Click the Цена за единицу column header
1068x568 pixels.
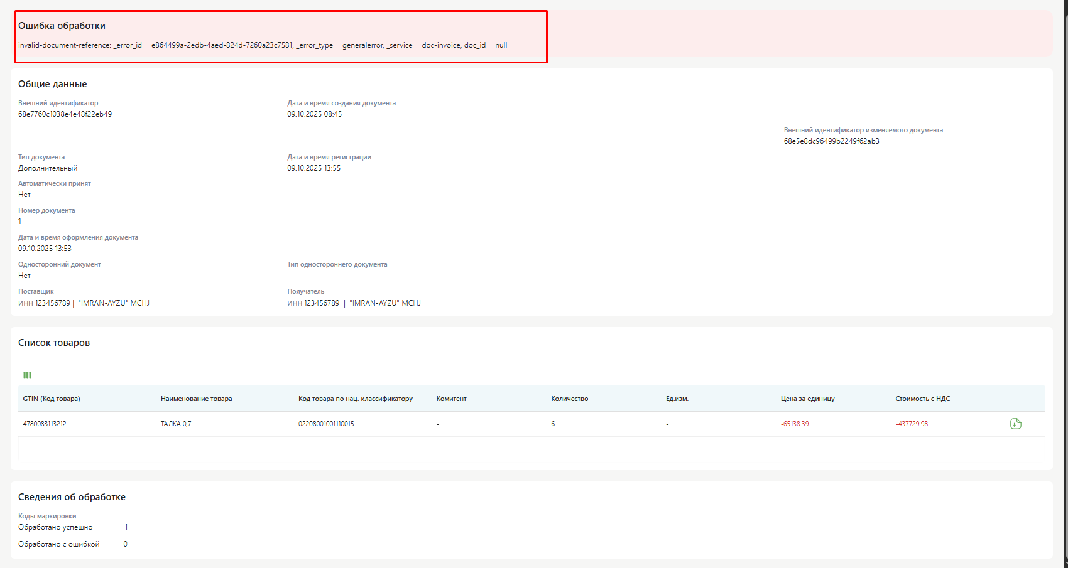click(x=807, y=399)
